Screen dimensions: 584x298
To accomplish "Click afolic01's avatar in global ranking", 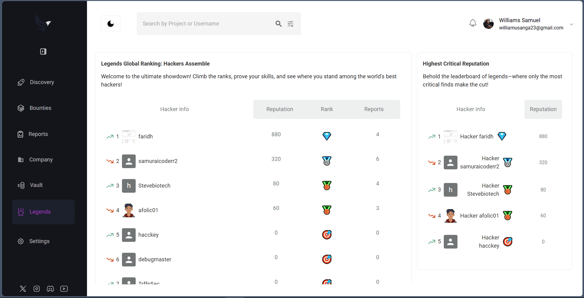I will click(129, 210).
